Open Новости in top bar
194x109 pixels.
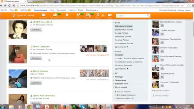(x=72, y=10)
